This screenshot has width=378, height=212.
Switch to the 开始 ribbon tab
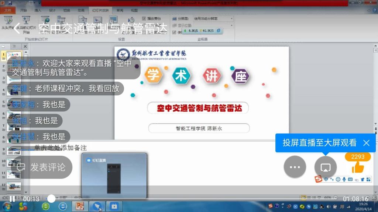pos(24,10)
